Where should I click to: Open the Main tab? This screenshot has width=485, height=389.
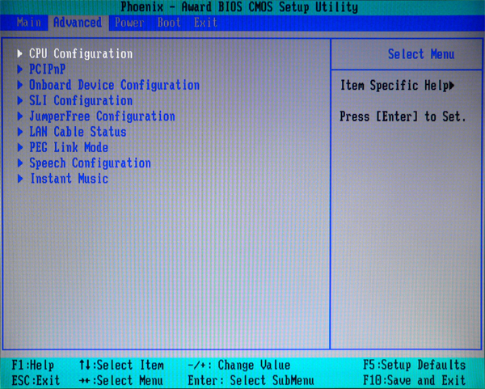pos(29,23)
